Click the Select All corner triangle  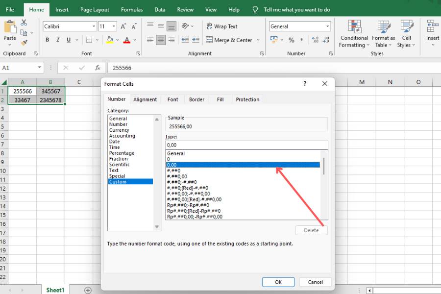[x=4, y=82]
